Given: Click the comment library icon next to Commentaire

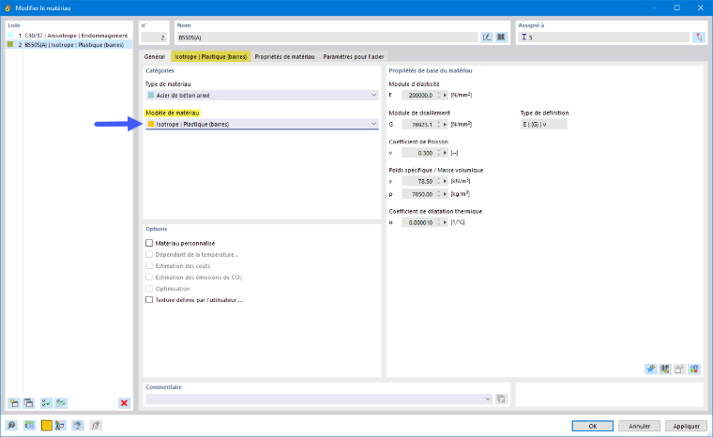Looking at the screenshot, I should (x=501, y=399).
